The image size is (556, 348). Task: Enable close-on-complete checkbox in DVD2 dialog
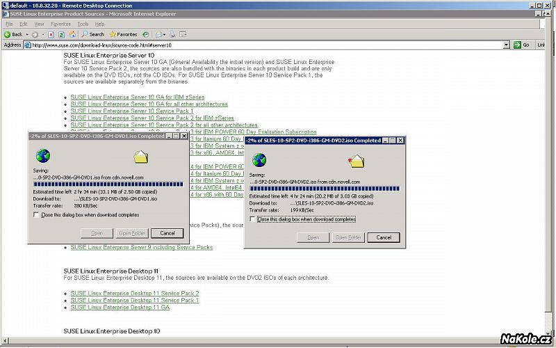coord(252,219)
